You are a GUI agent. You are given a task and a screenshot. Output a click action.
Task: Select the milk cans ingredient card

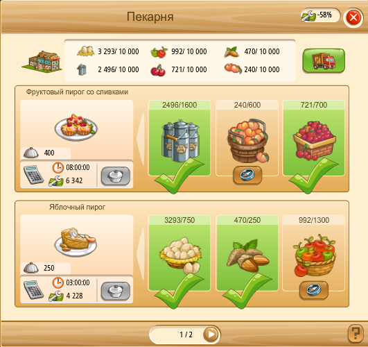pos(179,138)
